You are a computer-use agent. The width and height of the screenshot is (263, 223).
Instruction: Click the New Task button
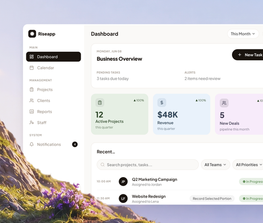coord(248,55)
